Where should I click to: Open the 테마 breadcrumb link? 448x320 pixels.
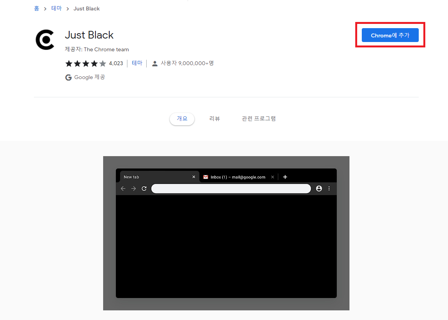(x=56, y=8)
